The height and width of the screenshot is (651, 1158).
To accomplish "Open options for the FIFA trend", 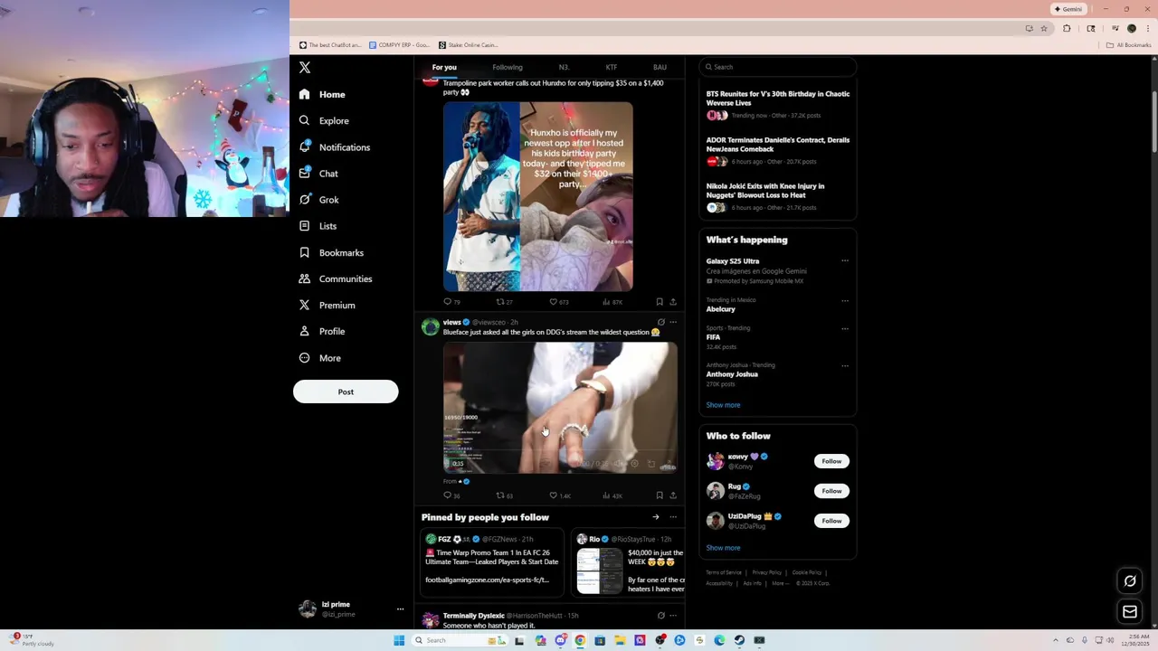I will 845,328.
